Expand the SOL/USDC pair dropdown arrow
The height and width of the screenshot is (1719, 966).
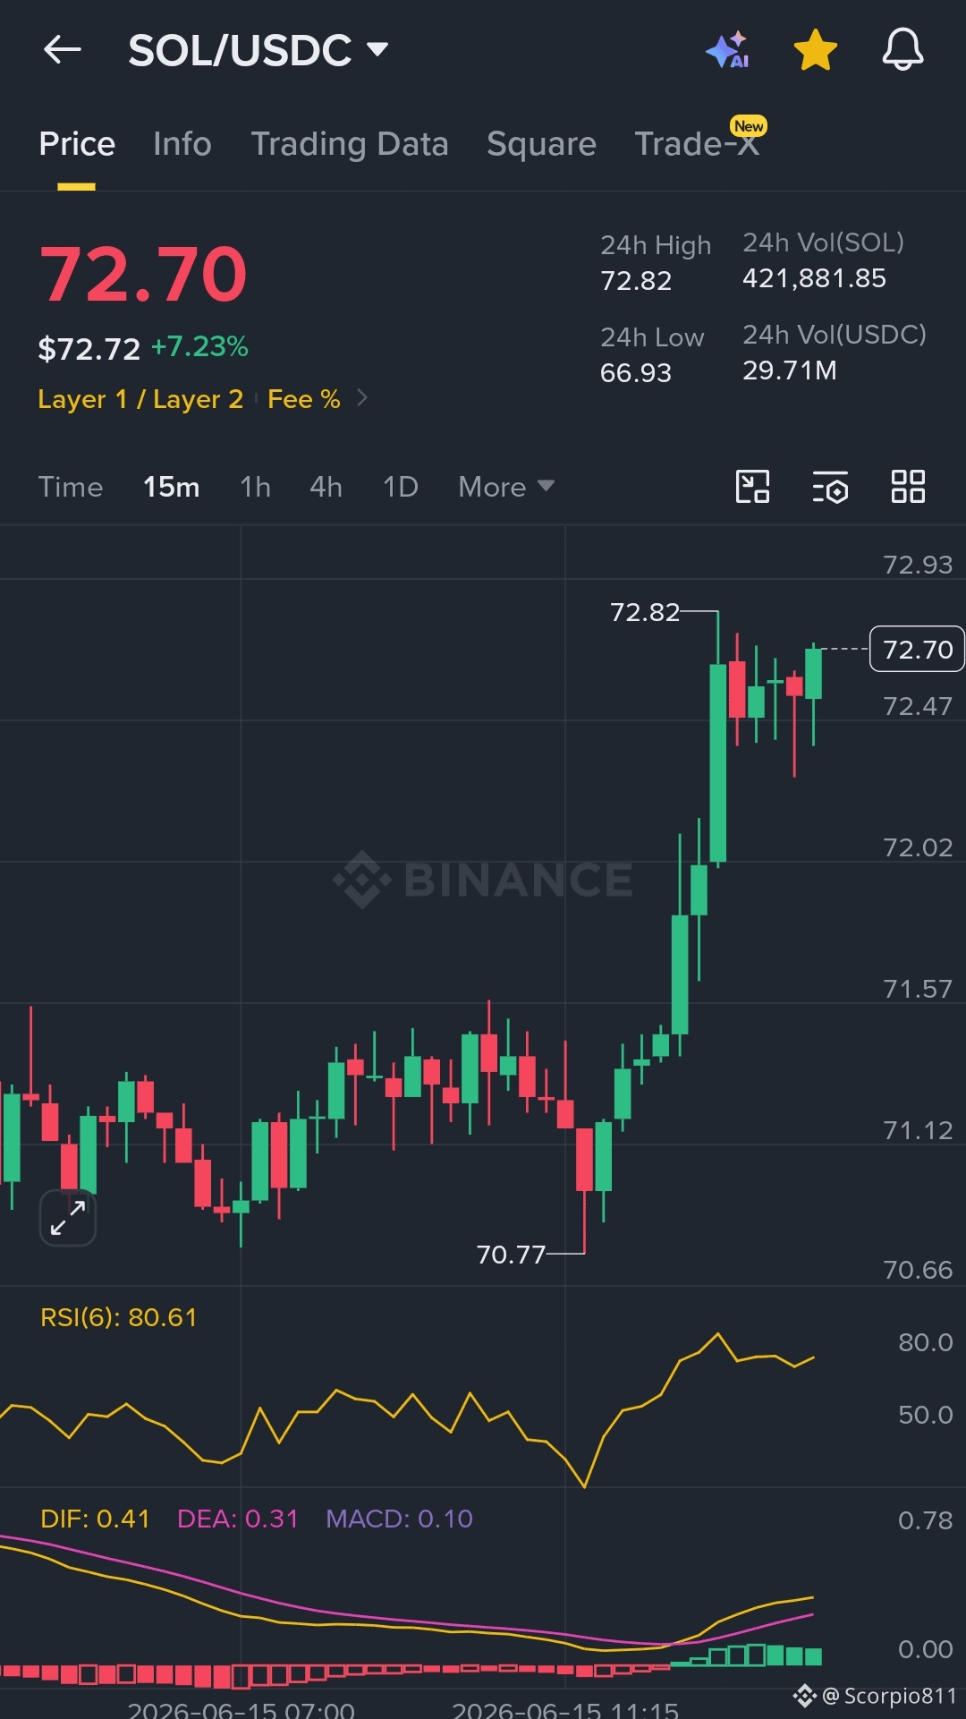click(x=377, y=49)
